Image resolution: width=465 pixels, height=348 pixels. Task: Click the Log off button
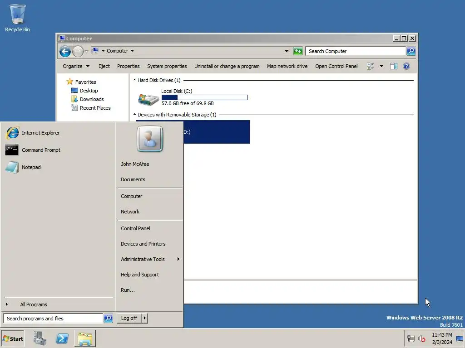[129, 318]
